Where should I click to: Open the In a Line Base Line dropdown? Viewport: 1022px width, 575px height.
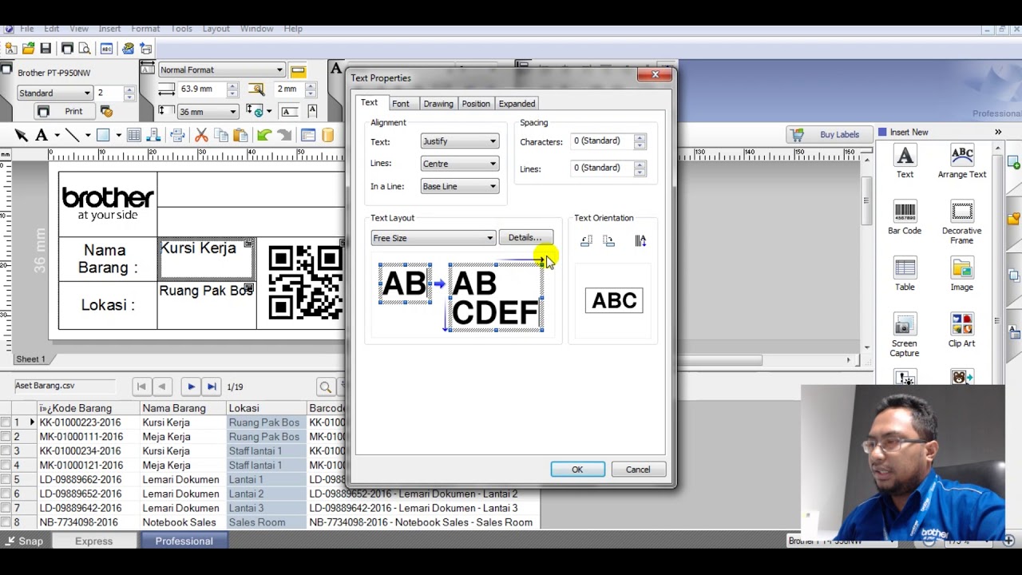point(459,186)
